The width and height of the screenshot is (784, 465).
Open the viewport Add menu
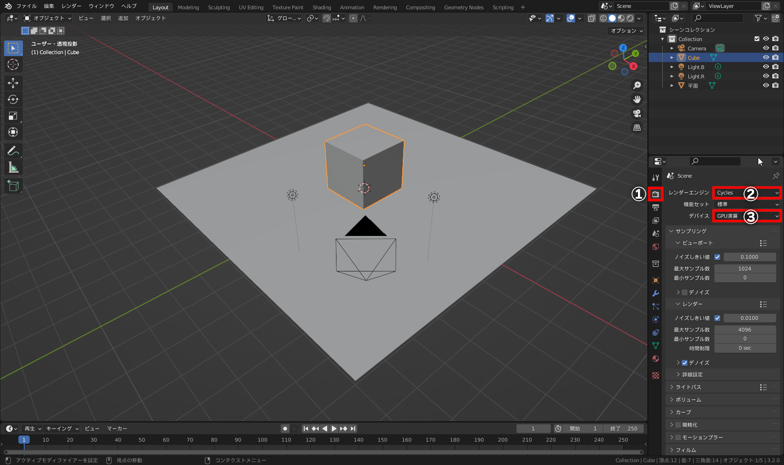coord(123,18)
